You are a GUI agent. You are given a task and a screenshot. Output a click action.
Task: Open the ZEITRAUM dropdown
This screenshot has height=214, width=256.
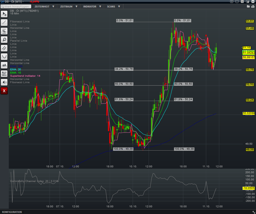[68, 7]
